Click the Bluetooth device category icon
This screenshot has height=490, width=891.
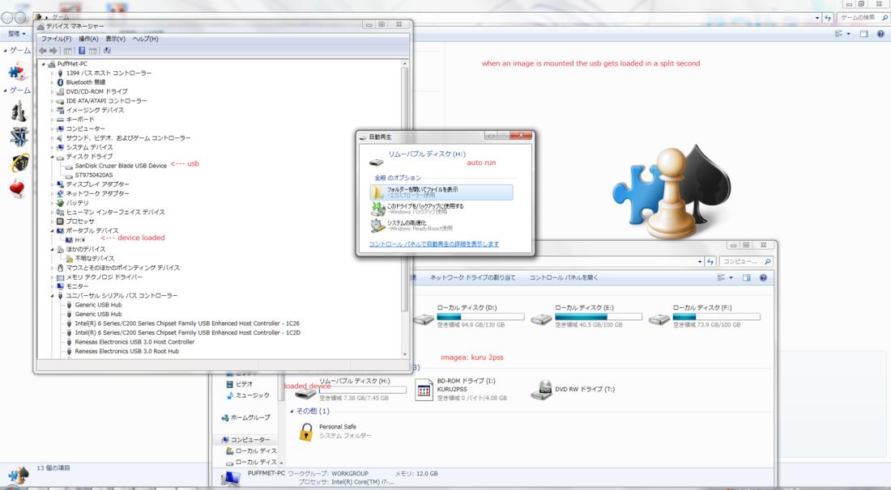click(x=60, y=82)
